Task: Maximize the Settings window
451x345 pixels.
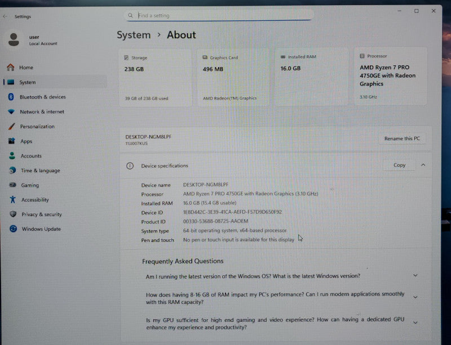Action: pyautogui.click(x=416, y=11)
